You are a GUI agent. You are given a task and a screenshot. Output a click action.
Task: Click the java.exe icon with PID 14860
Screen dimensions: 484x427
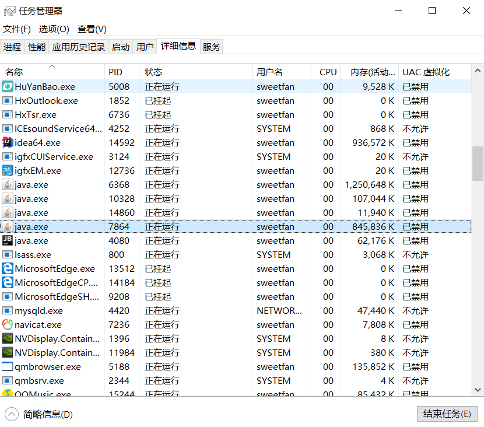click(x=8, y=213)
